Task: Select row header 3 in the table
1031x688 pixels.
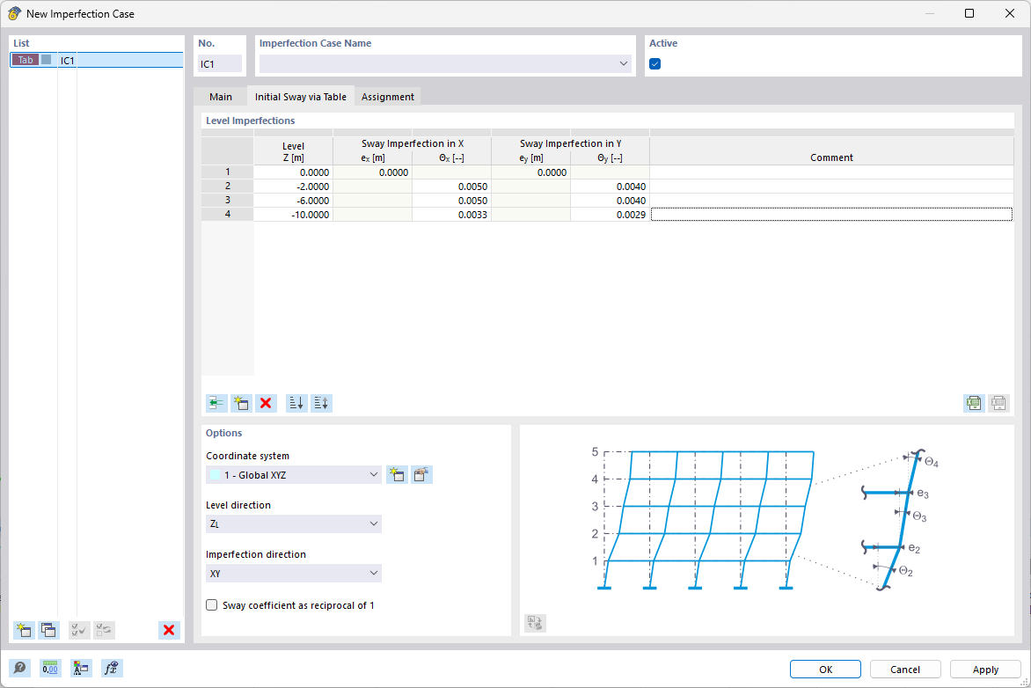Action: tap(228, 201)
